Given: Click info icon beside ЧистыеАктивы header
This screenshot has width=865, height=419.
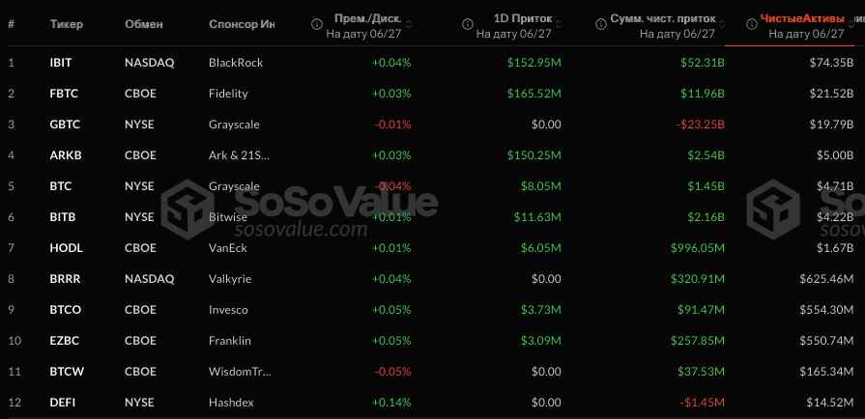Looking at the screenshot, I should (751, 24).
